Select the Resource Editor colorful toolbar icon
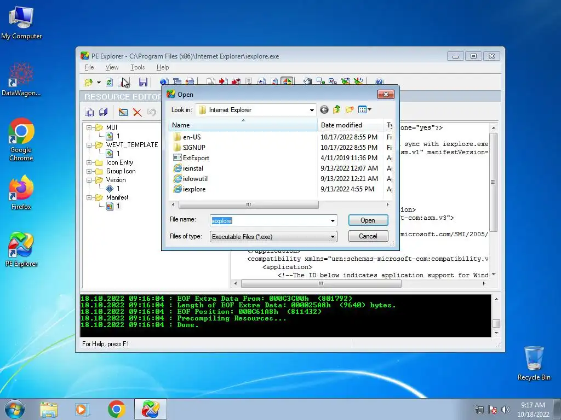The height and width of the screenshot is (420, 561). (287, 81)
